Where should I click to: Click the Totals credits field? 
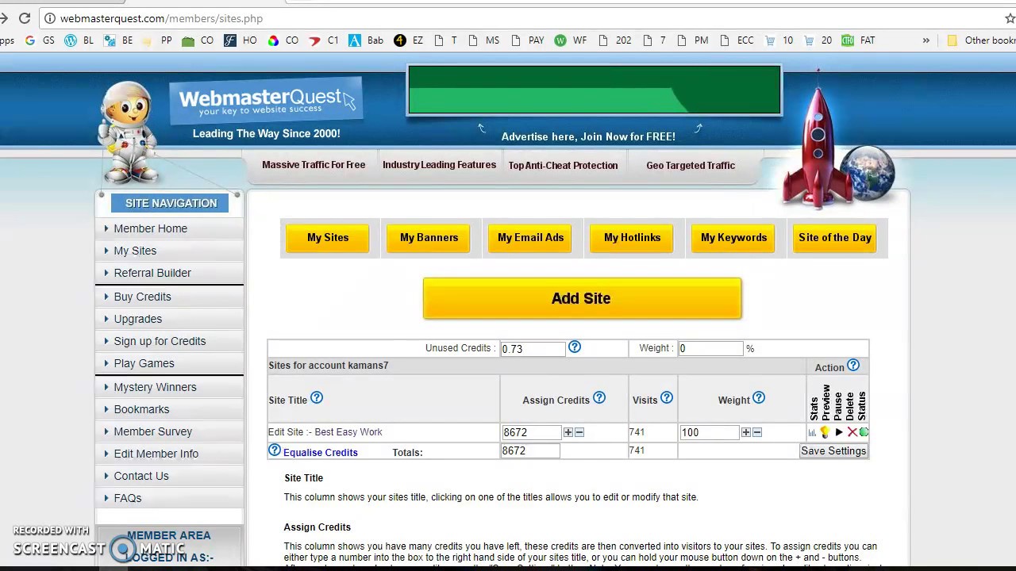click(x=530, y=450)
